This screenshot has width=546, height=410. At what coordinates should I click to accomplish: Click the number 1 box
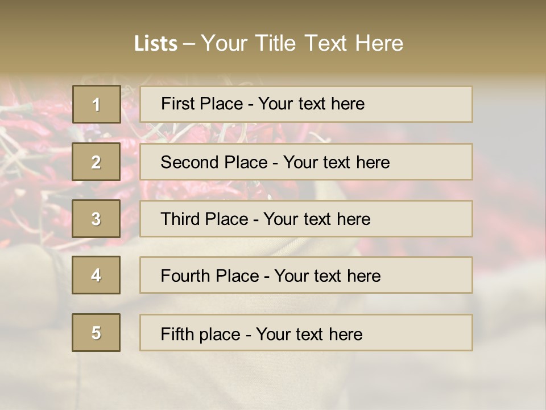point(96,104)
